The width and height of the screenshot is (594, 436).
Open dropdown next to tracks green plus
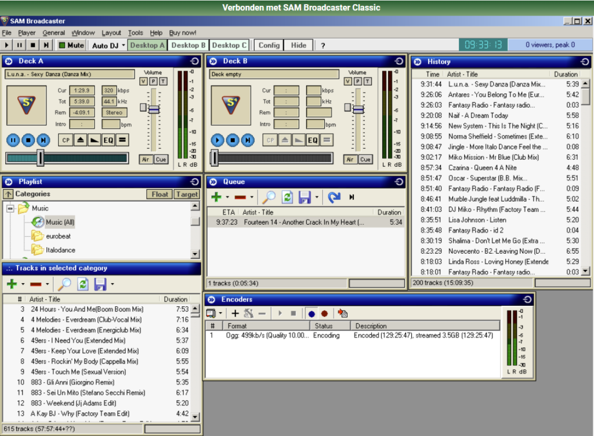click(x=23, y=284)
